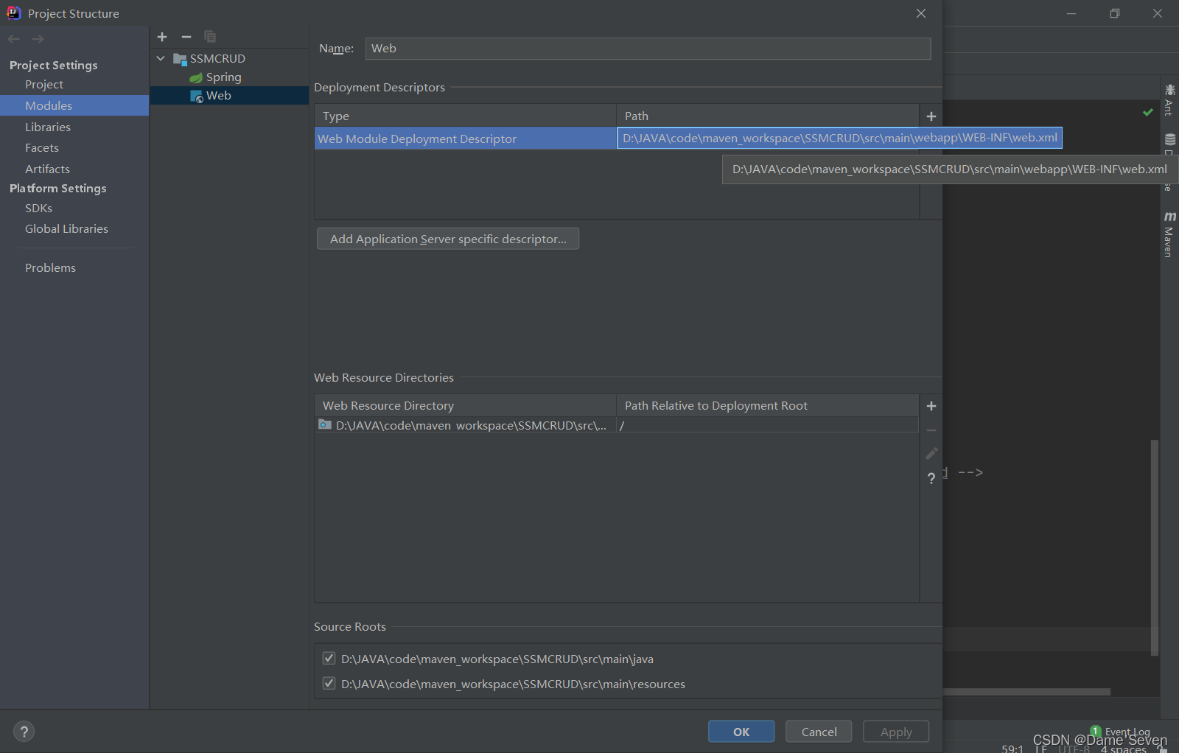Click the Web Resource Directory column header
This screenshot has height=753, width=1179.
pyautogui.click(x=465, y=406)
